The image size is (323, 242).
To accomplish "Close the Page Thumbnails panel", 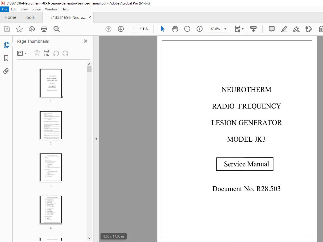I will point(86,41).
